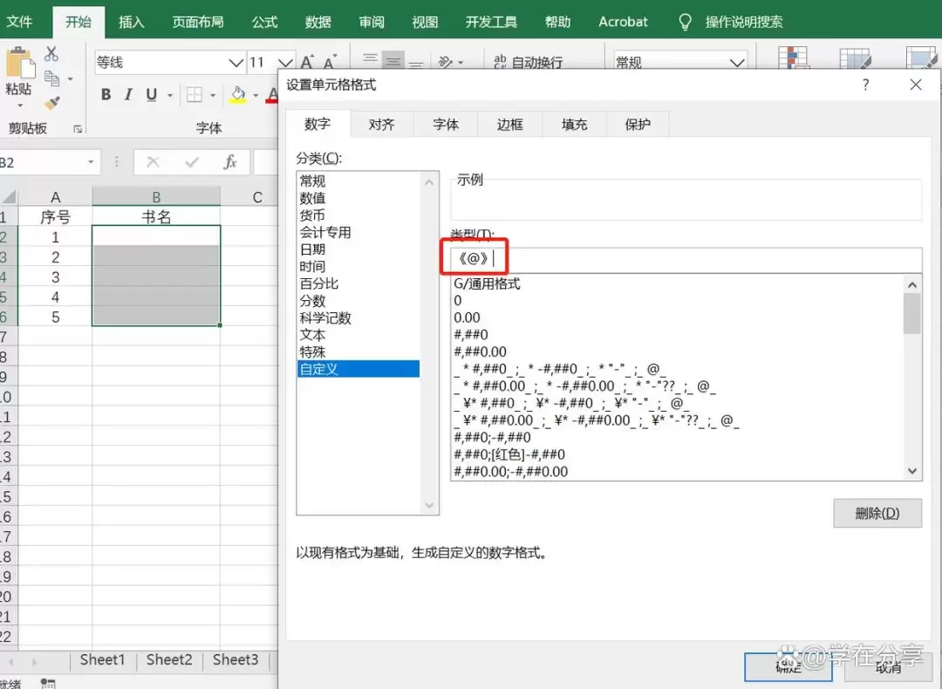Switch to the 对齐 tab in dialog
This screenshot has height=689, width=942.
(381, 125)
